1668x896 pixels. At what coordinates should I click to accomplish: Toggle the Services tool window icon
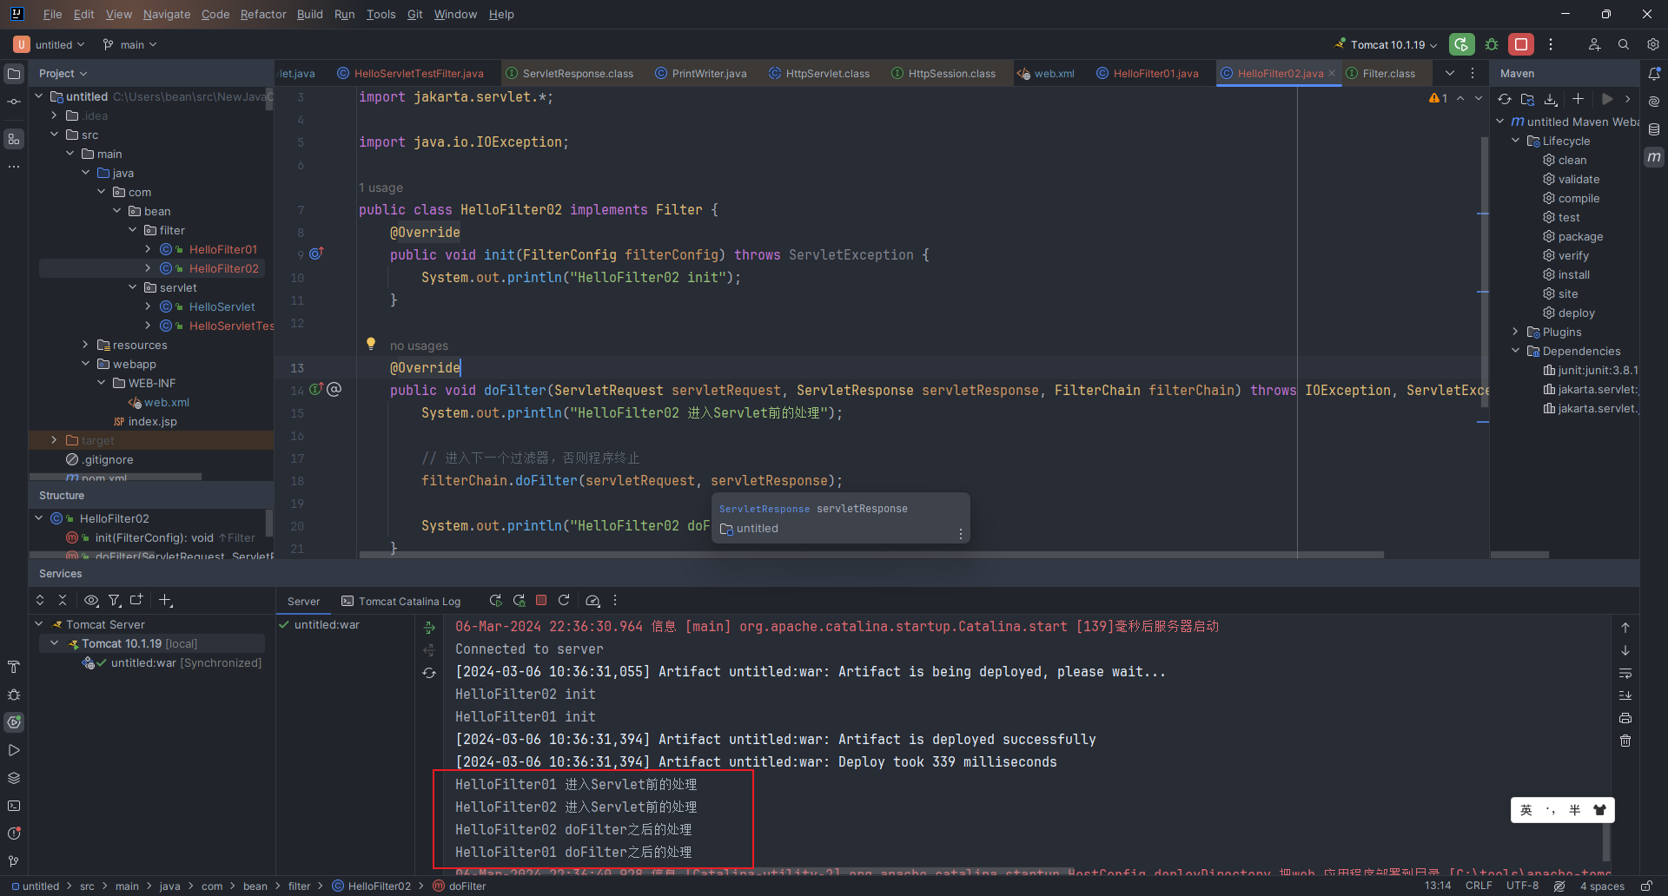pos(14,722)
